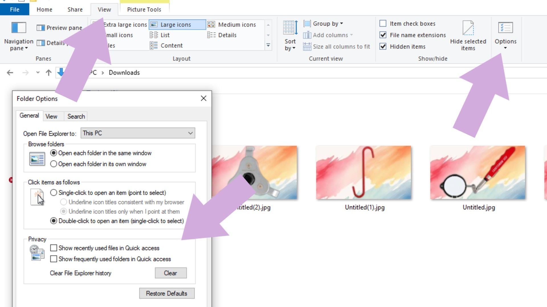Go forward with the forward arrow
The height and width of the screenshot is (307, 547).
pyautogui.click(x=25, y=73)
